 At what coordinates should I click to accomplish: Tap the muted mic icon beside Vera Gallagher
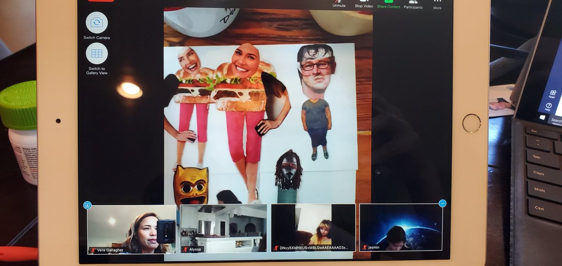(93, 250)
